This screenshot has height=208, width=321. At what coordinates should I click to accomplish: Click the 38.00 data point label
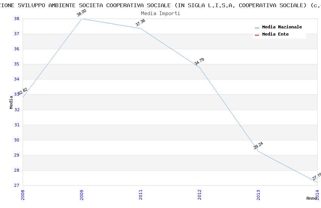coord(81,13)
